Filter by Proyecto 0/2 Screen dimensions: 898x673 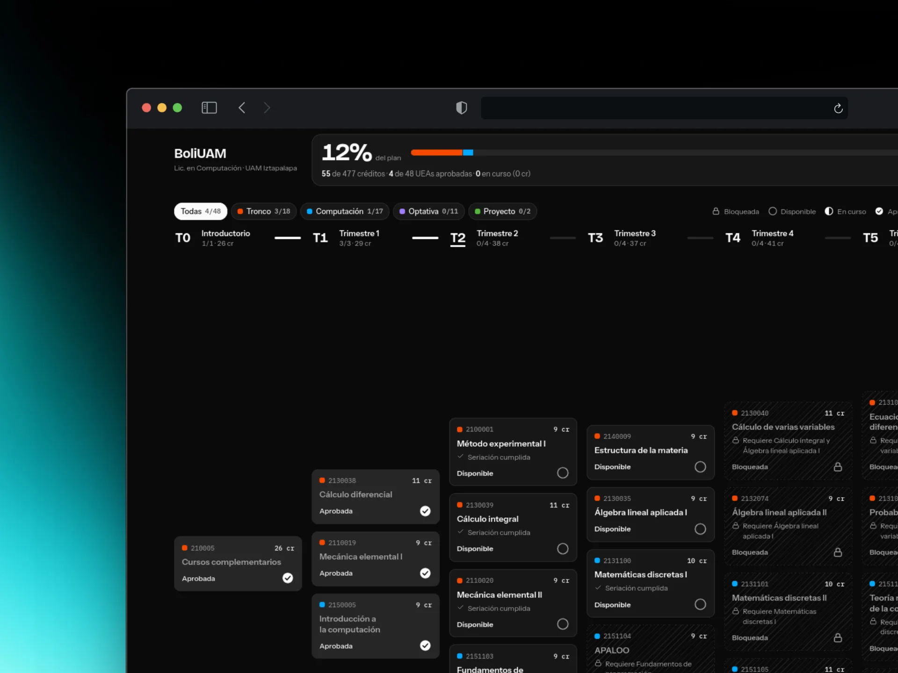coord(503,211)
